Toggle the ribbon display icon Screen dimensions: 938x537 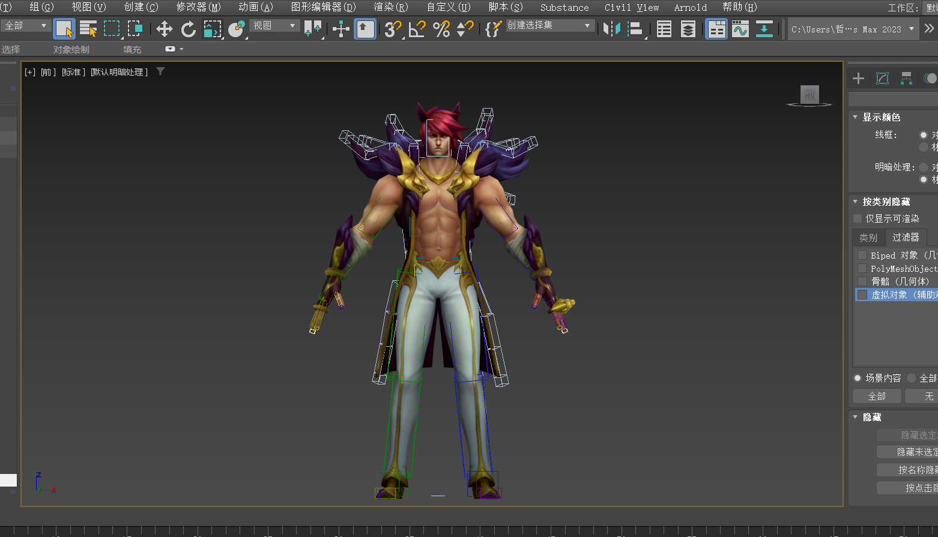716,29
